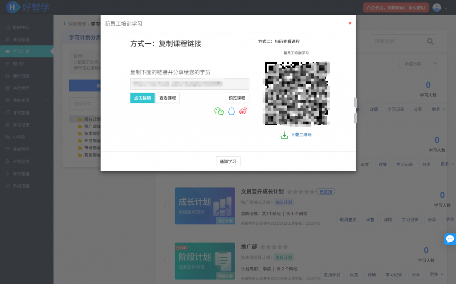
Task: Click the 收益管理 card icon
Action: [8, 149]
